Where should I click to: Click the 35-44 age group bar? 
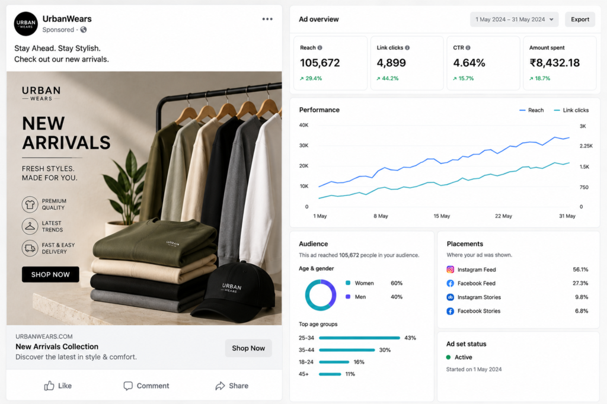(347, 350)
